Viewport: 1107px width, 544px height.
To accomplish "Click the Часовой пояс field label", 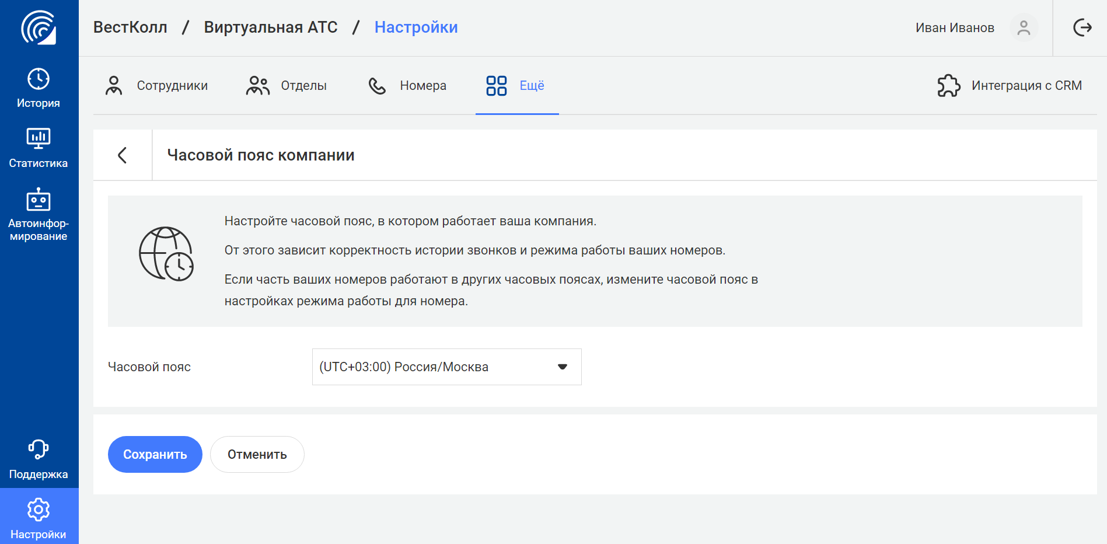I will coord(149,367).
